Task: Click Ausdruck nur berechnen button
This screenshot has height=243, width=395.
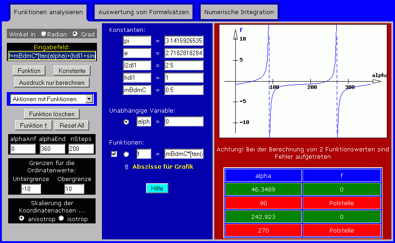Action: pyautogui.click(x=51, y=83)
